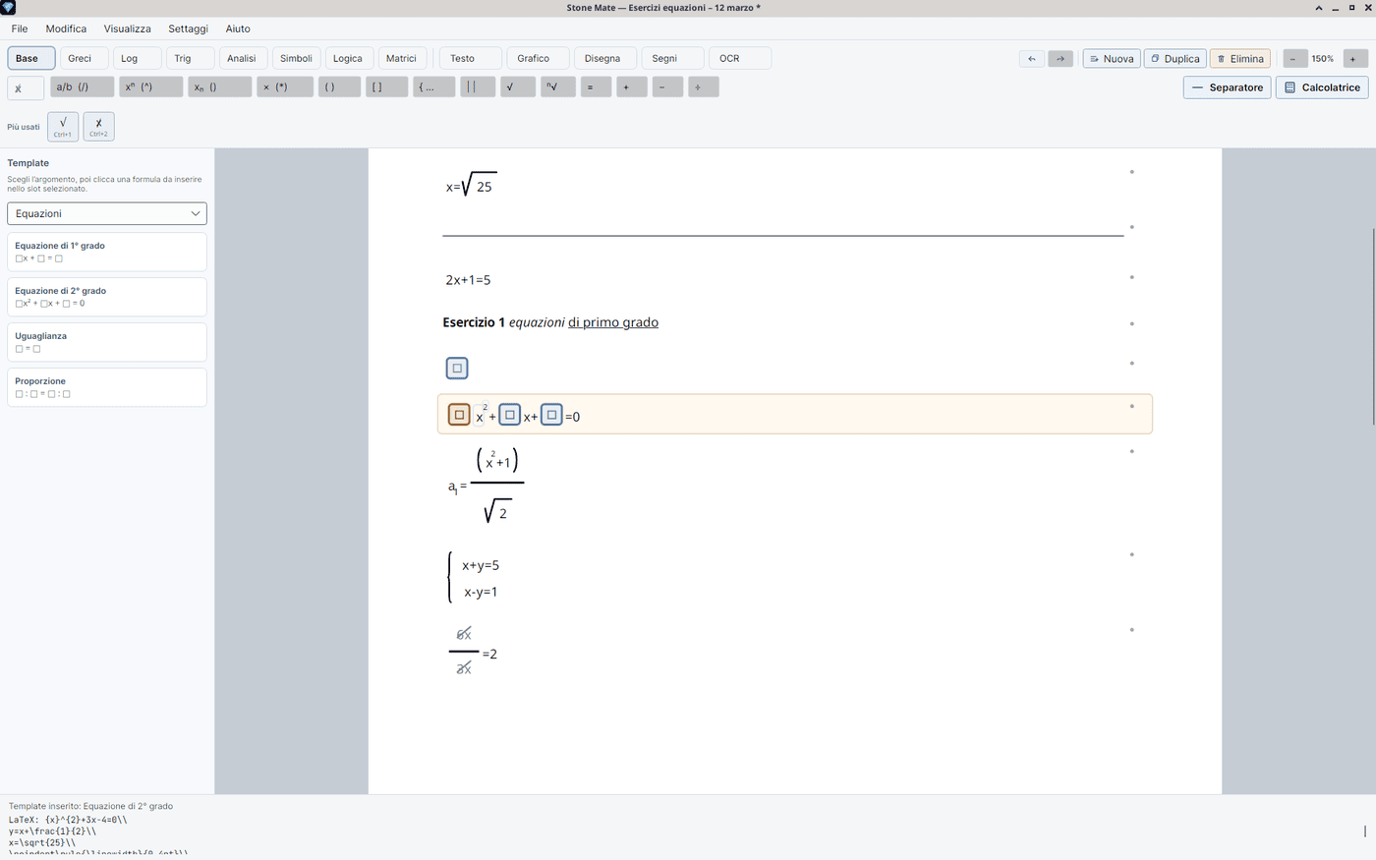Insert a plus sign from the symbol row

coord(632,87)
